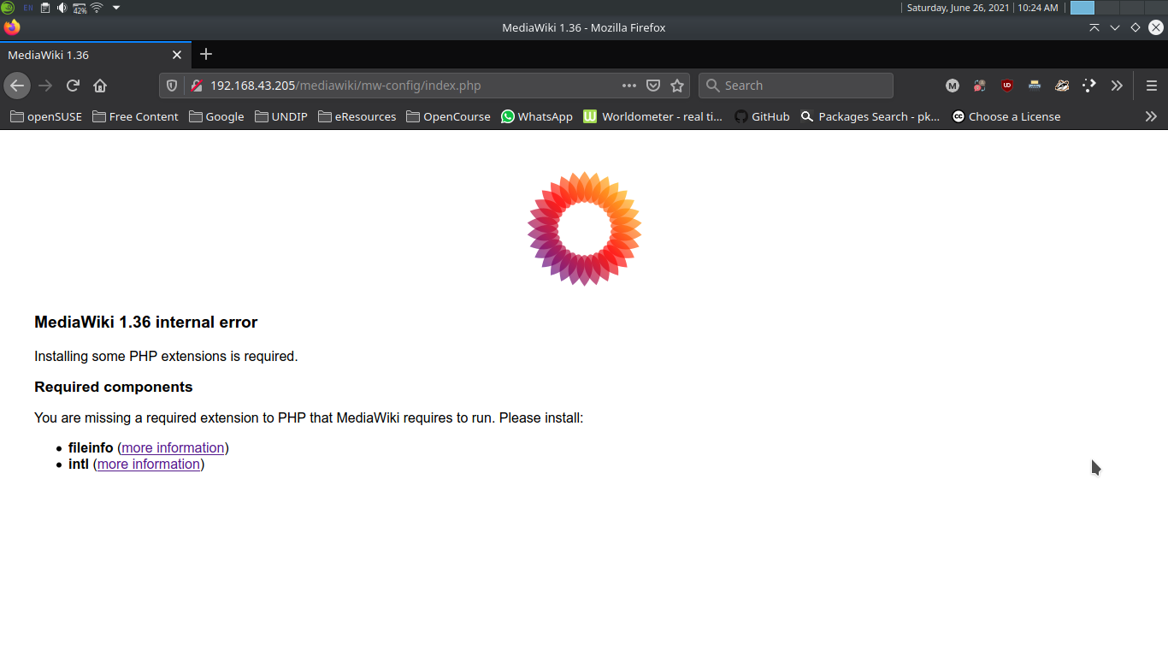
Task: Open the clipboard tray icon
Action: [x=45, y=8]
